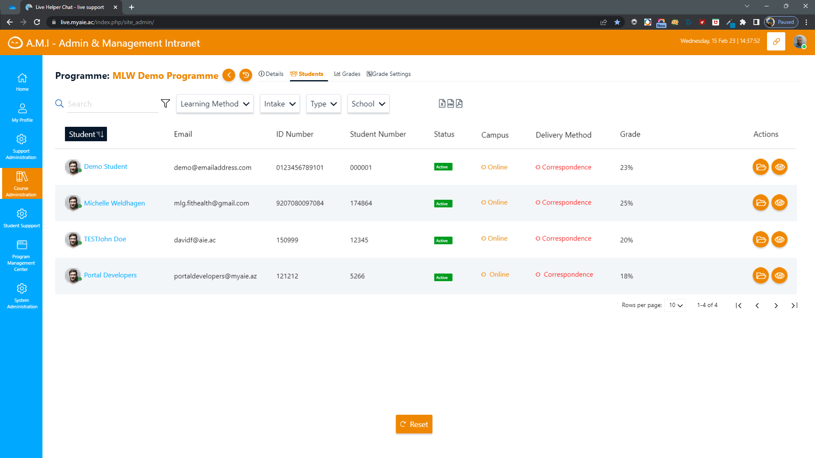Go to the previous results page

coord(757,306)
